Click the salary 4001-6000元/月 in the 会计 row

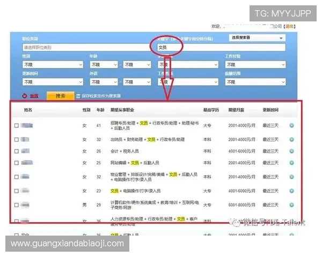coord(242,151)
